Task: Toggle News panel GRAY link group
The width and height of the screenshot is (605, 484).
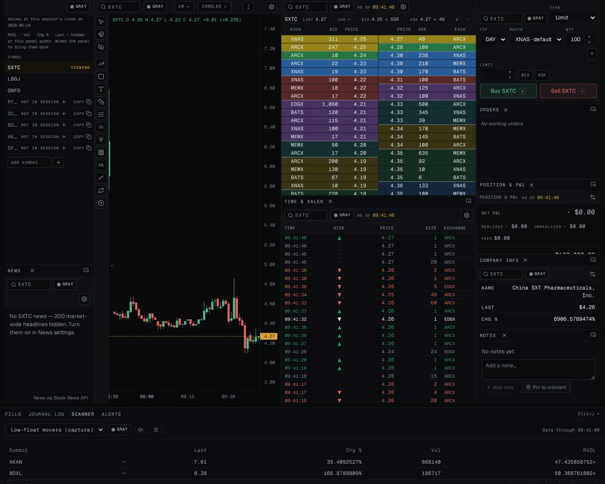Action: [65, 284]
